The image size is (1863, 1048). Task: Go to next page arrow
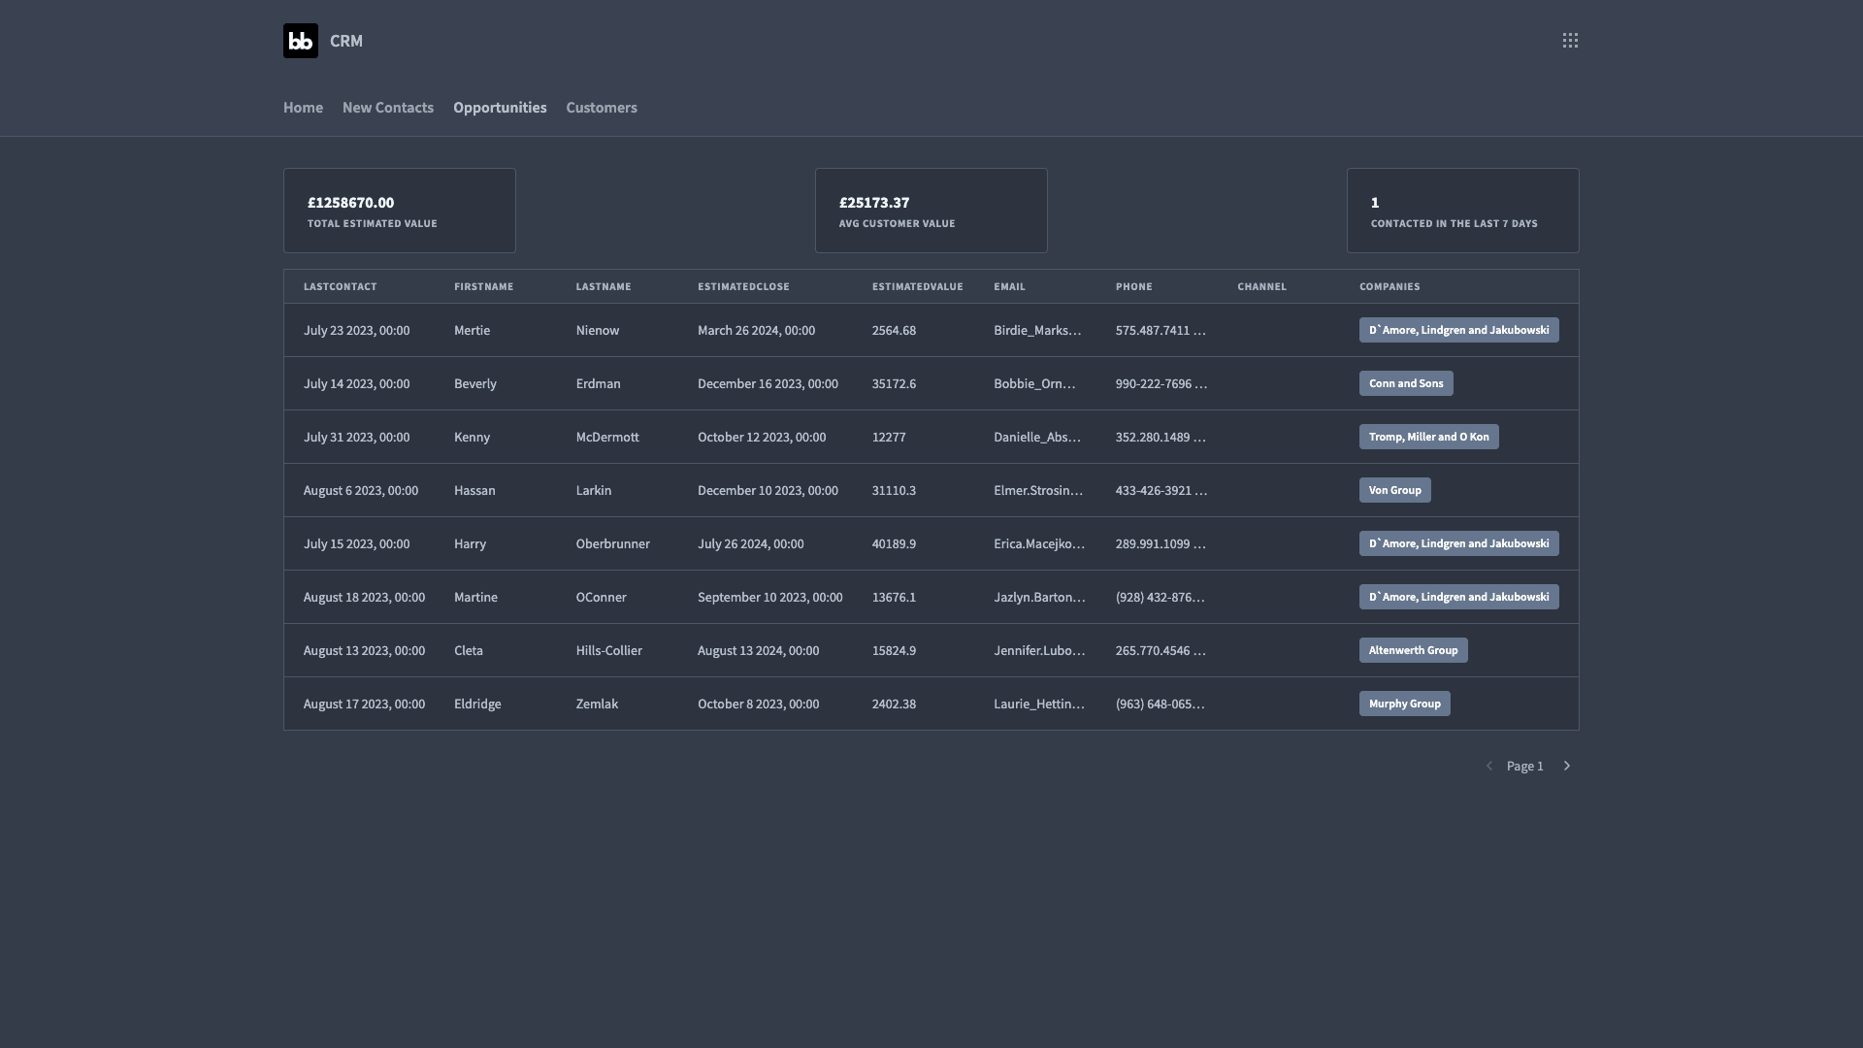tap(1566, 766)
